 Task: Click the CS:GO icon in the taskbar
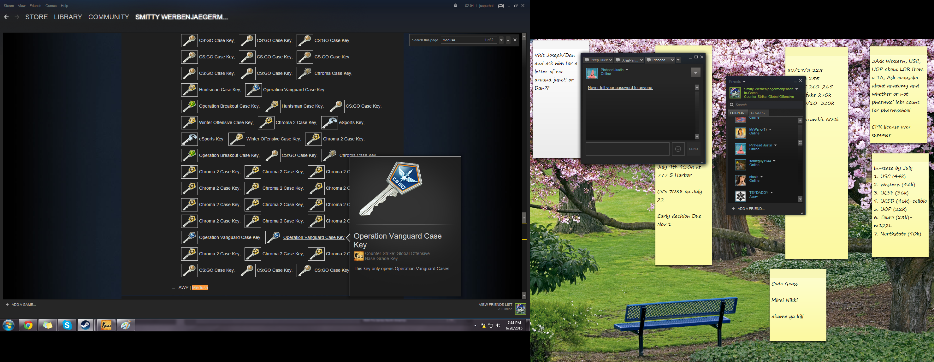tap(106, 325)
